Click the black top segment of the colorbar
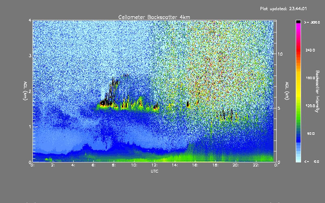 tap(298, 22)
